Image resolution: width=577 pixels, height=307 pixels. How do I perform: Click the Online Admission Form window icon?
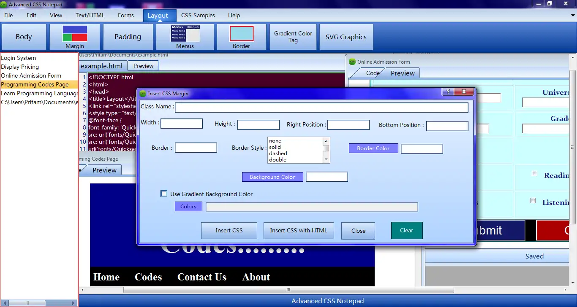coord(352,62)
